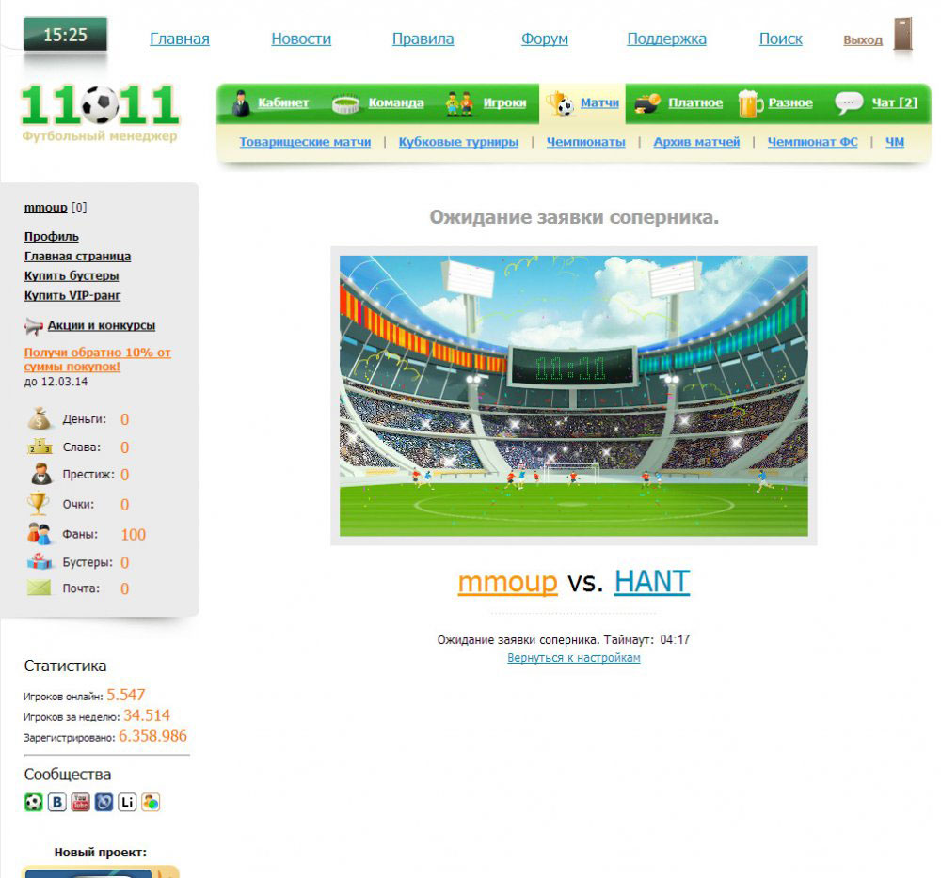Click the megaphone icon beside Акции и конкурсы

(x=34, y=326)
